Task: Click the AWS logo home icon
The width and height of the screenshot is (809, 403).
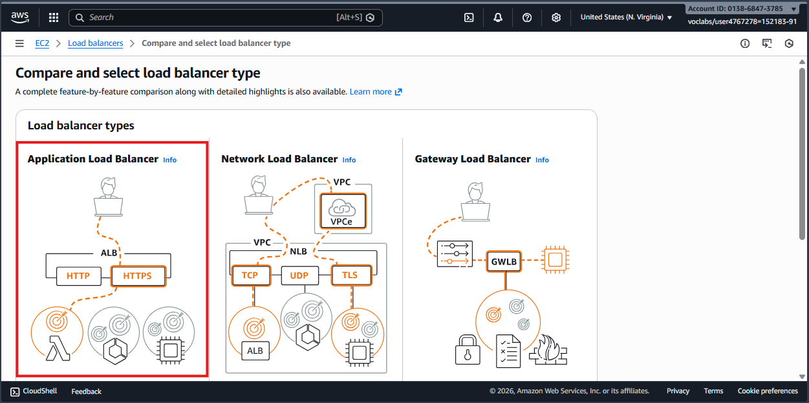Action: [20, 17]
